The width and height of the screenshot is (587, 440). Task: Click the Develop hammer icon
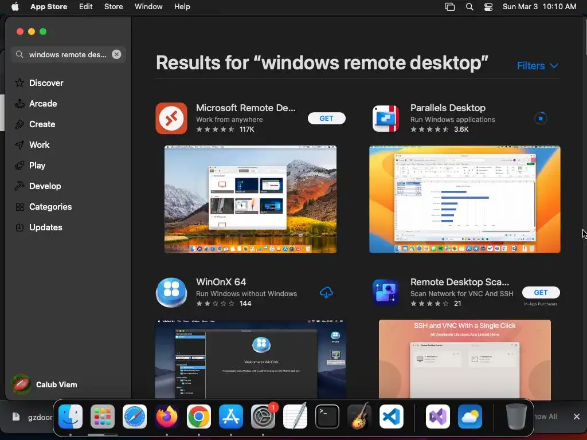(19, 186)
